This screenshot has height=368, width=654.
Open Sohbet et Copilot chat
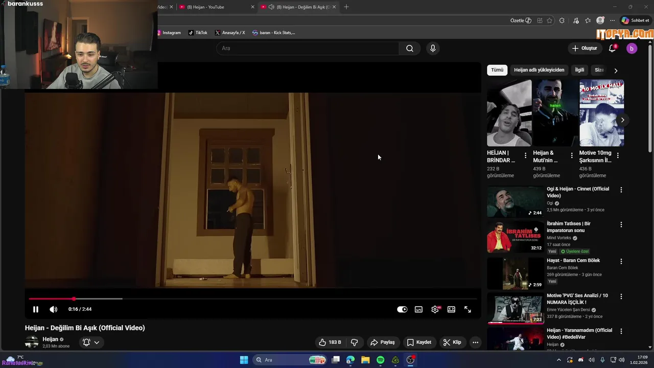tap(636, 20)
